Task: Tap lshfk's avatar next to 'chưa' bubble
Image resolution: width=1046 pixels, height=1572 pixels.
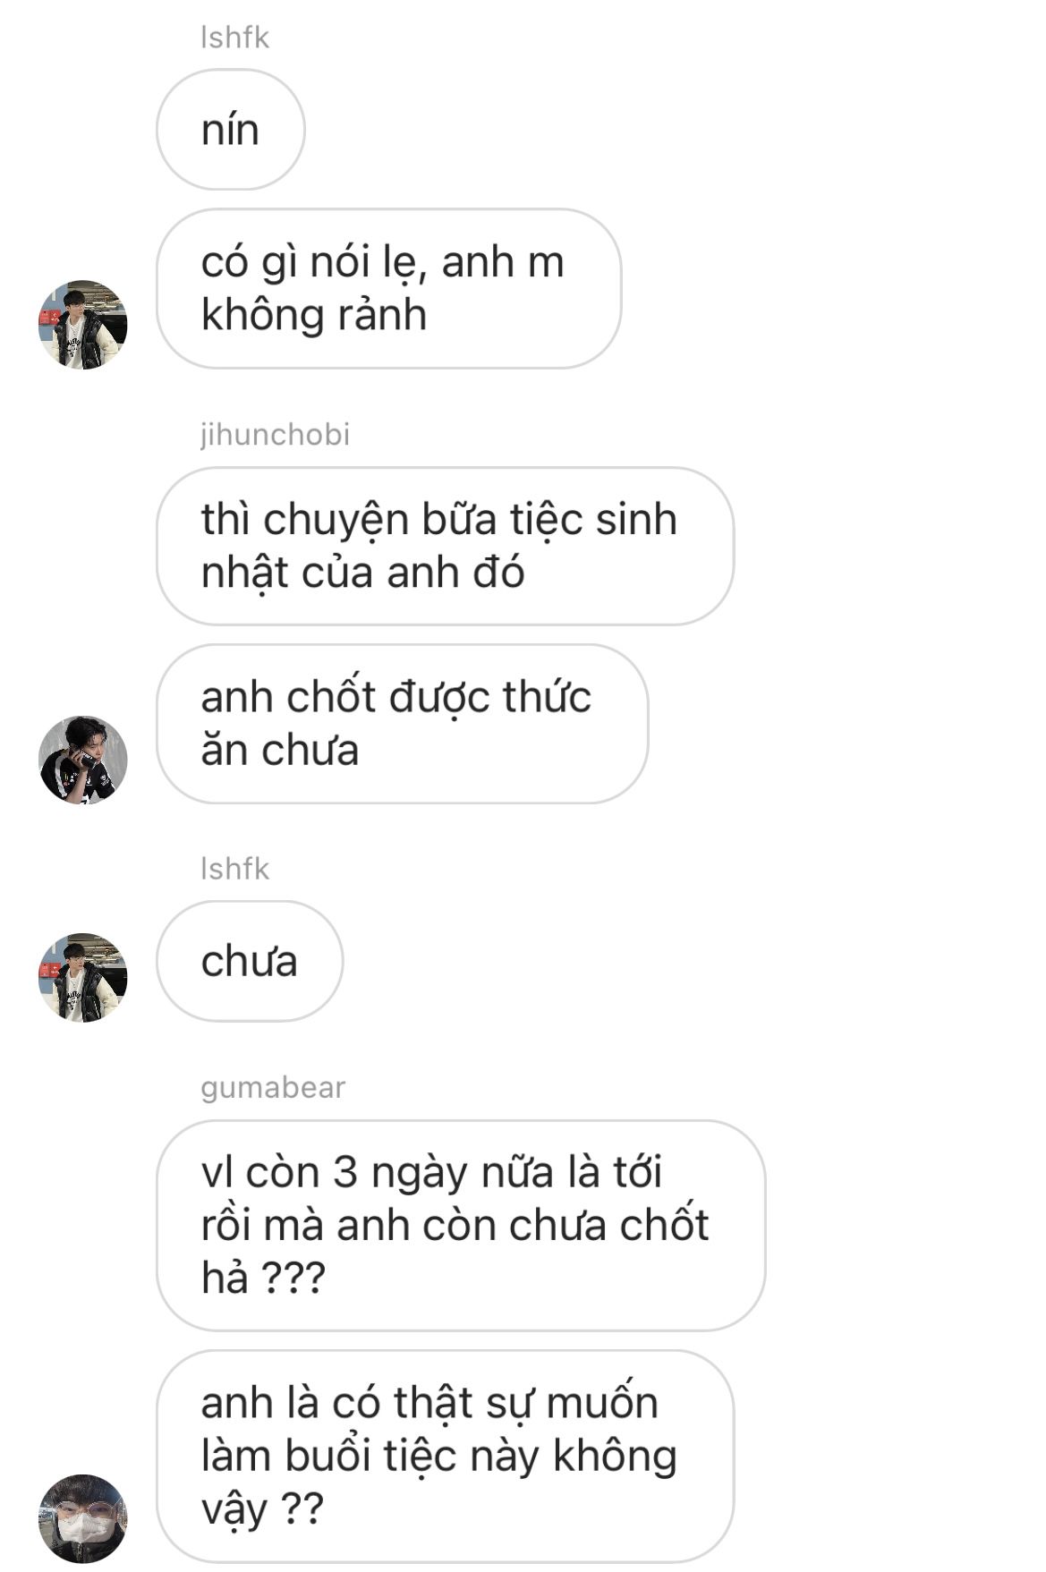Action: (x=82, y=978)
